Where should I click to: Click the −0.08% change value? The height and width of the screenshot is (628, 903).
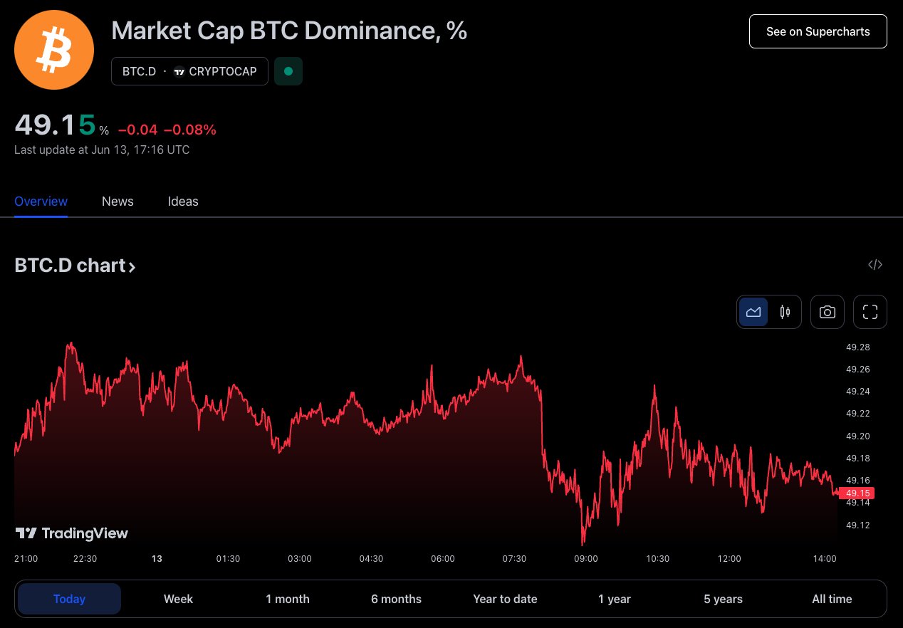(190, 130)
